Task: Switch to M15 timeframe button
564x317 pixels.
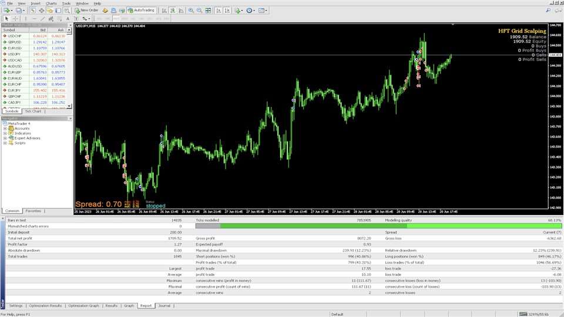Action: [x=116, y=18]
